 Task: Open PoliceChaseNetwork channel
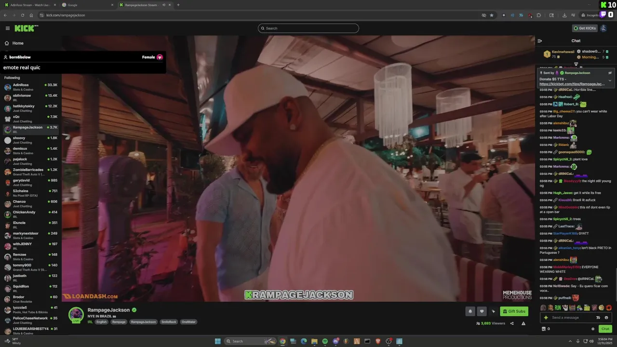(31, 320)
